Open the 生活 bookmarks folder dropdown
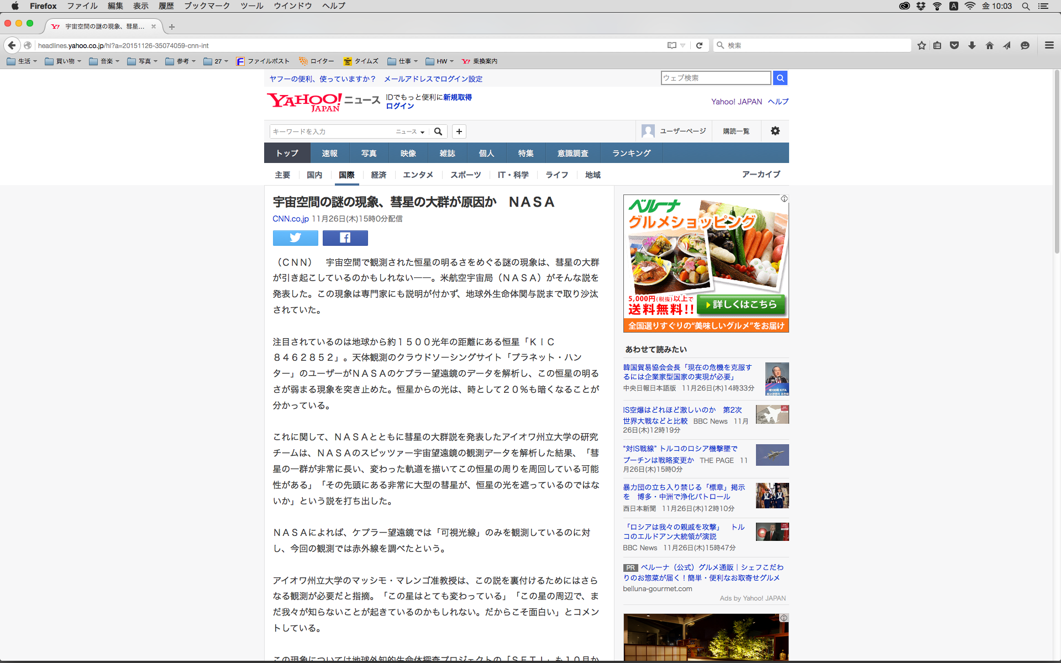Screen dimensions: 1061x663 pyautogui.click(x=22, y=61)
